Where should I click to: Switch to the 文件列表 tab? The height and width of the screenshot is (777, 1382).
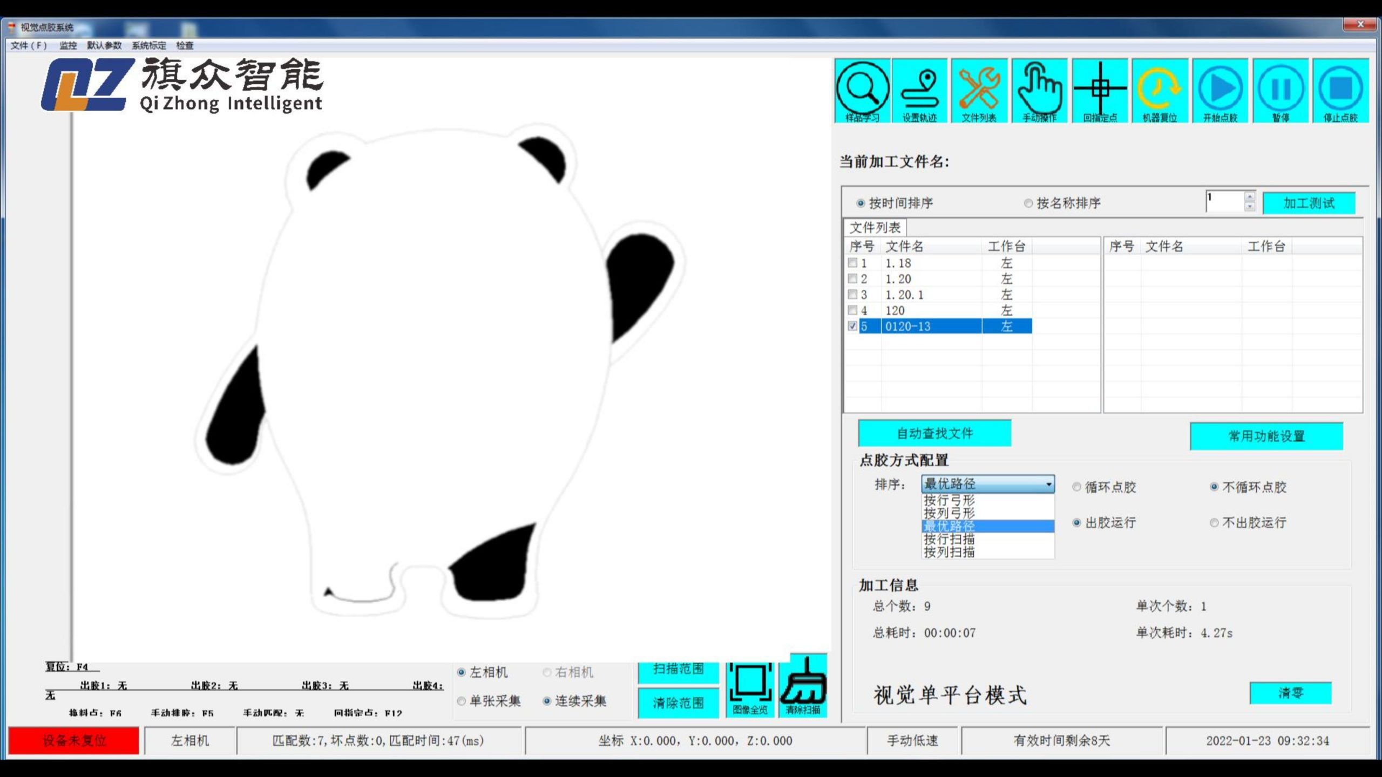point(875,227)
